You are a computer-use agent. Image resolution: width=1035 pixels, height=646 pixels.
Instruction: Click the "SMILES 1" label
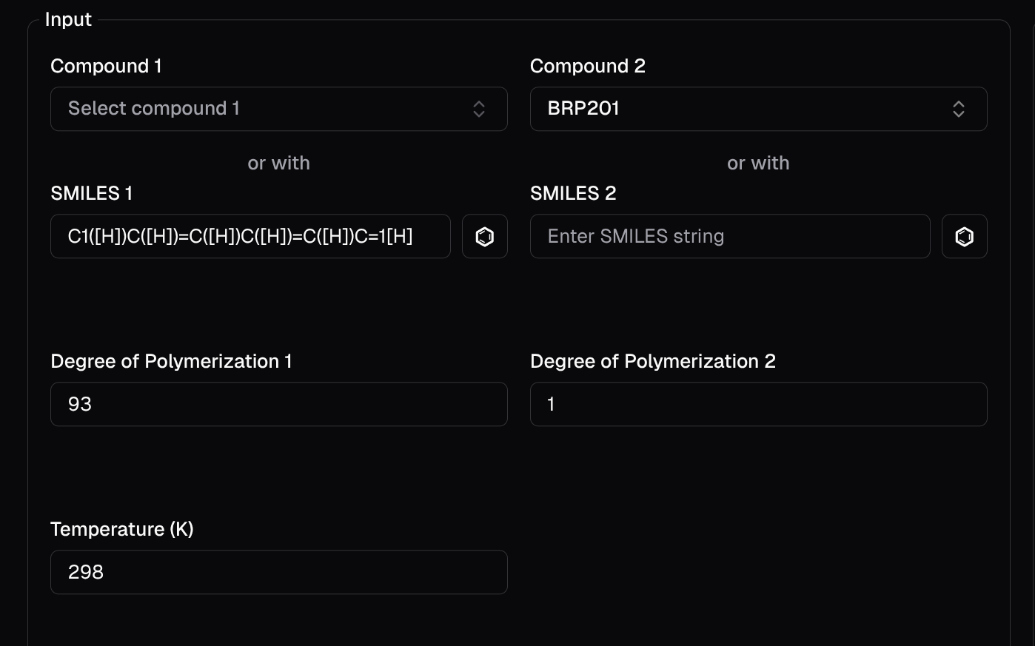click(x=91, y=193)
